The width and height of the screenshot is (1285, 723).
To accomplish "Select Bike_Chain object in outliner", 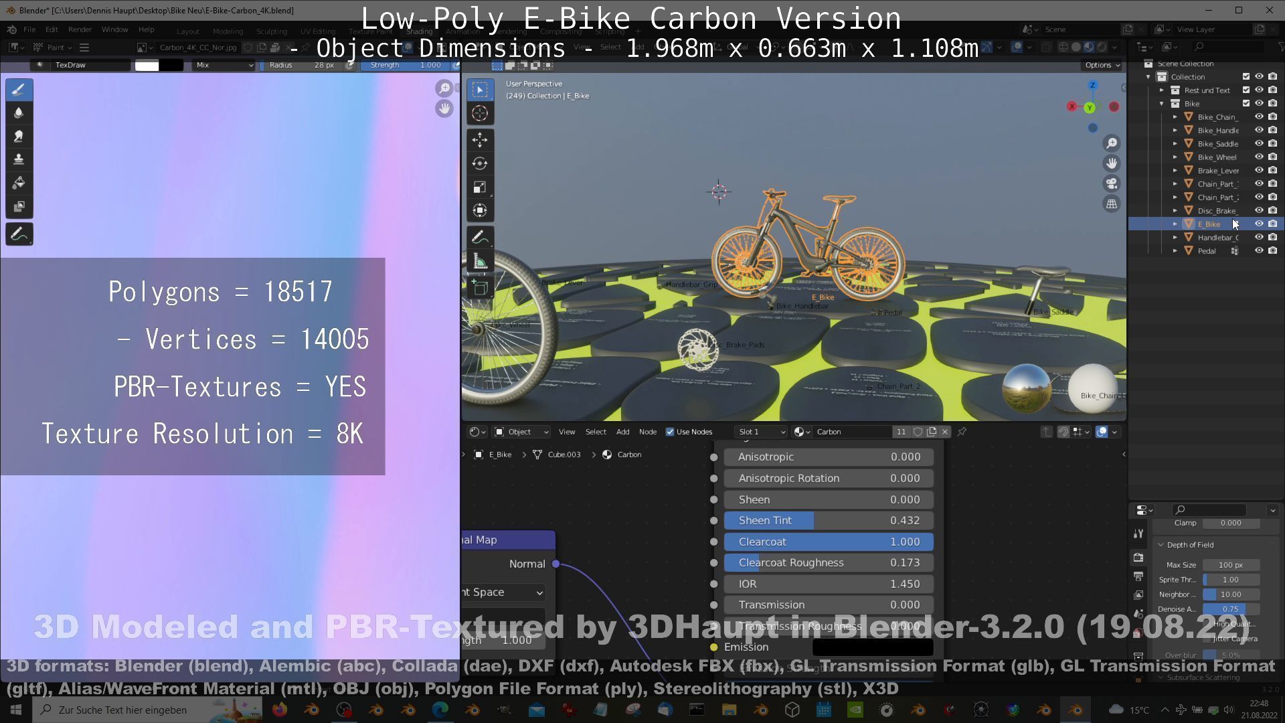I will point(1217,117).
